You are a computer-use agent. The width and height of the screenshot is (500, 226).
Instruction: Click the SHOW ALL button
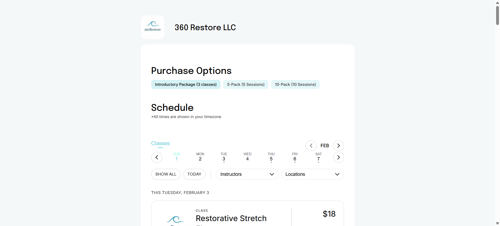pos(166,174)
